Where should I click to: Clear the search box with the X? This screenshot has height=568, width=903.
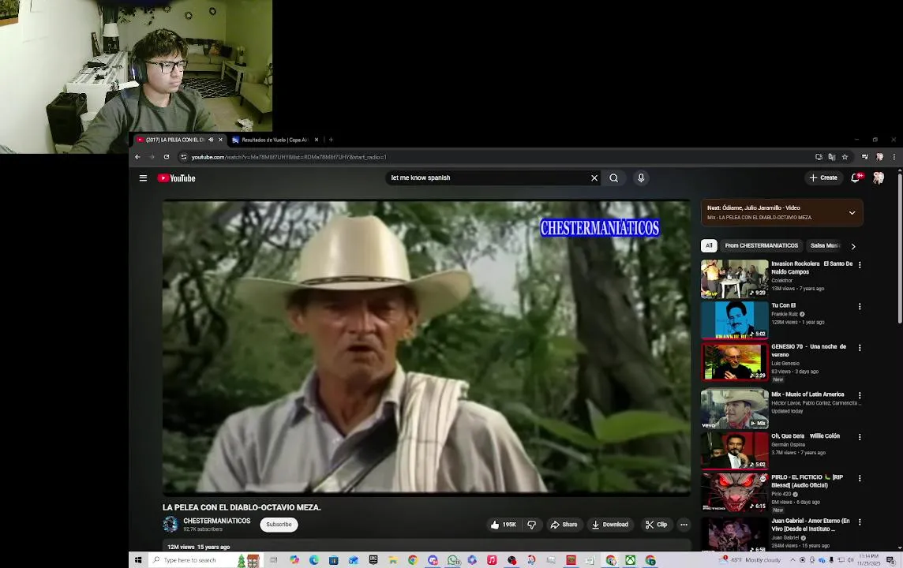[594, 177]
